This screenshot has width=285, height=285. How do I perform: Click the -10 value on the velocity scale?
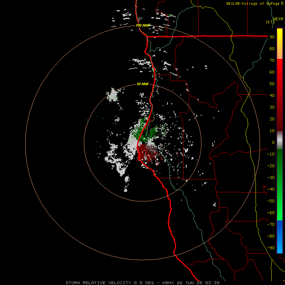click(271, 154)
